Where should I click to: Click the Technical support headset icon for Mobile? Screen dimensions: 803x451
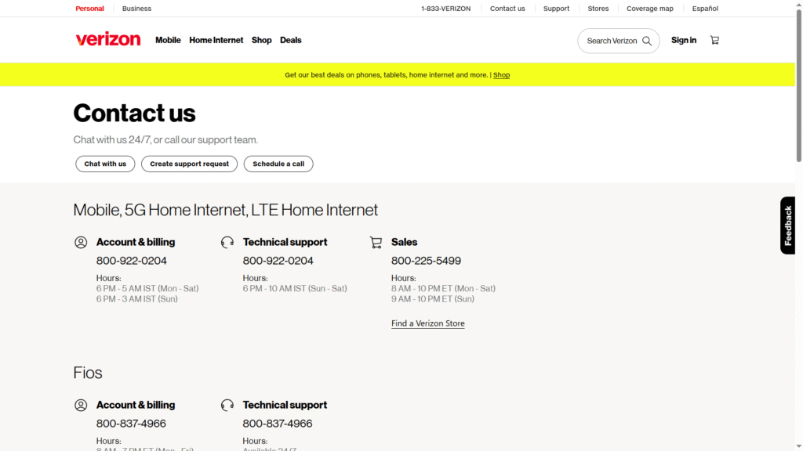(227, 242)
